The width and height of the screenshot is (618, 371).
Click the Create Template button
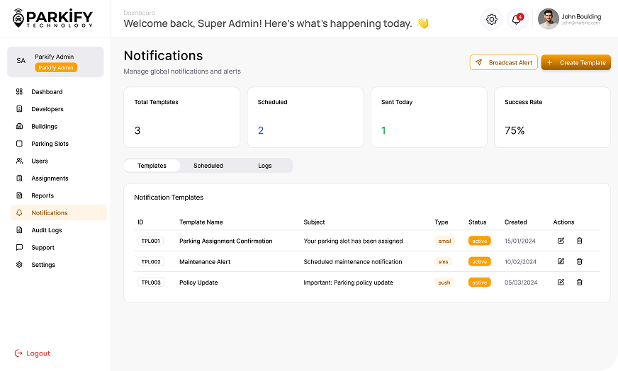pos(575,62)
